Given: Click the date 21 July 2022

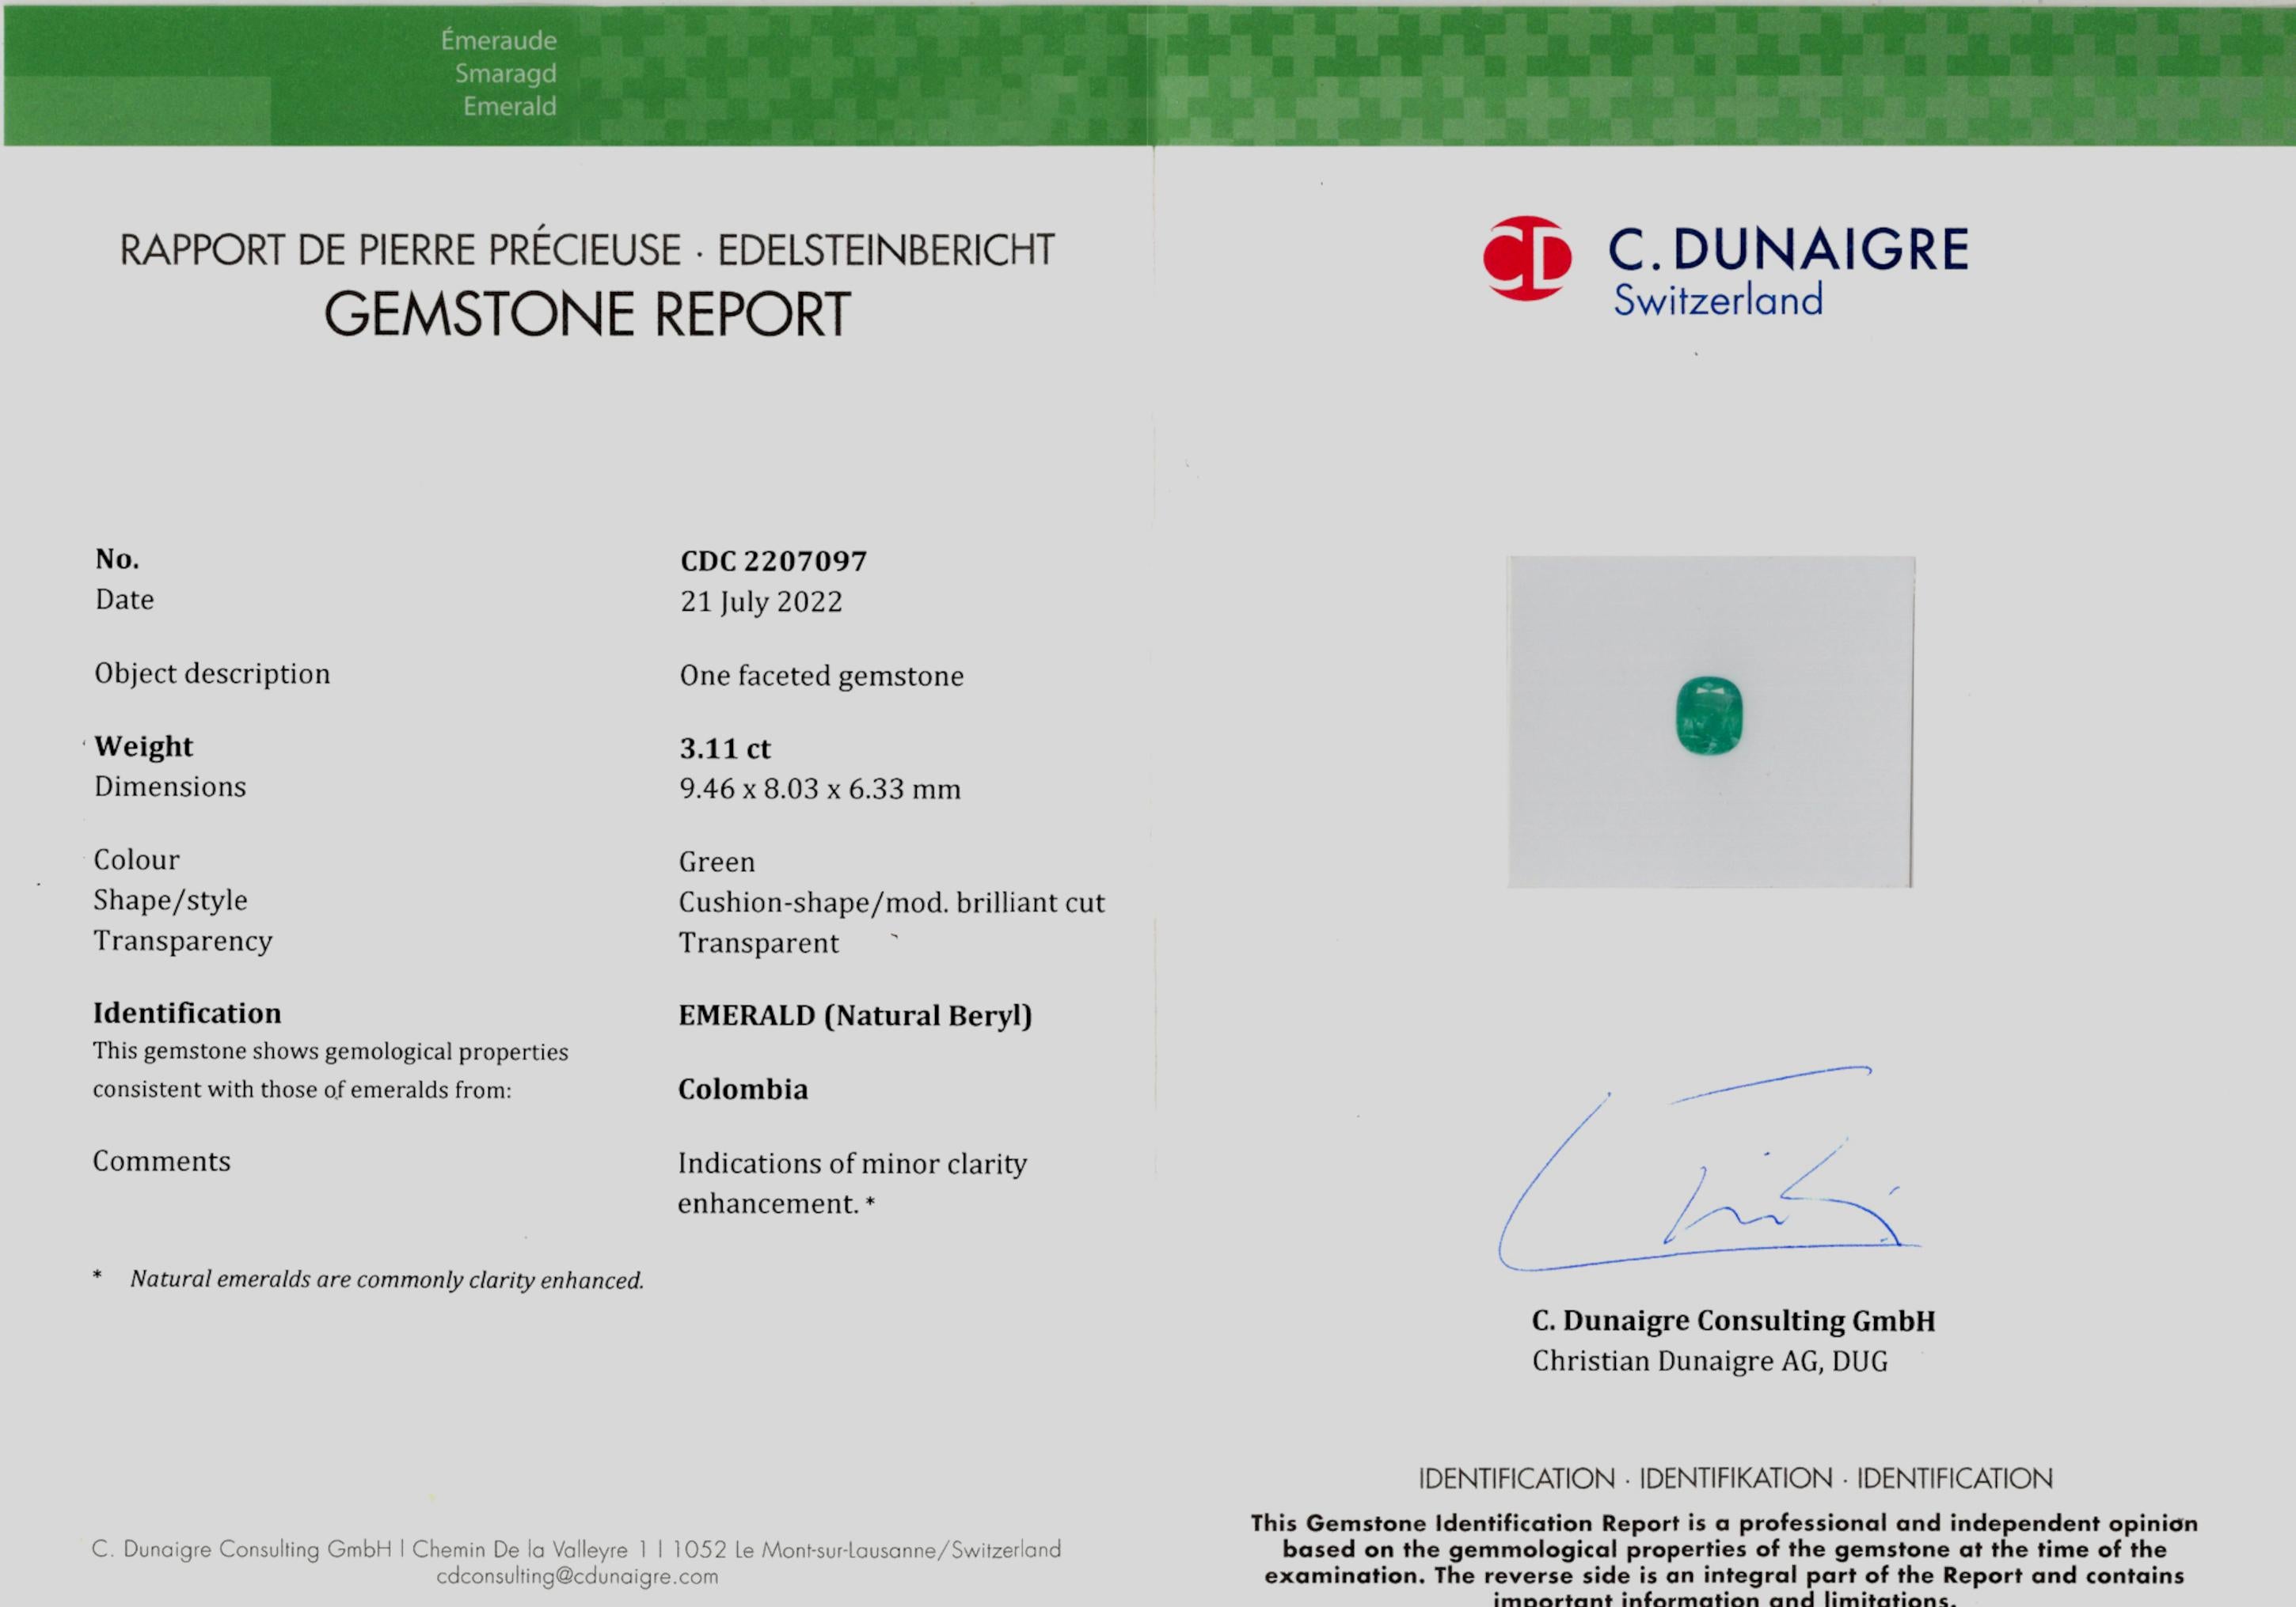Looking at the screenshot, I should pyautogui.click(x=761, y=601).
